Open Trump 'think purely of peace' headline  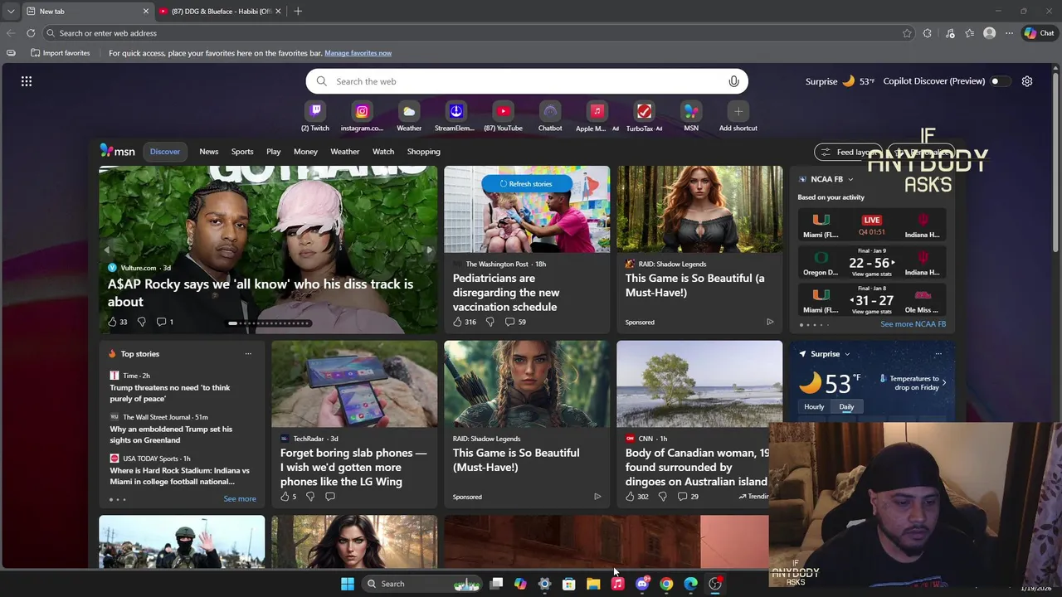click(170, 393)
